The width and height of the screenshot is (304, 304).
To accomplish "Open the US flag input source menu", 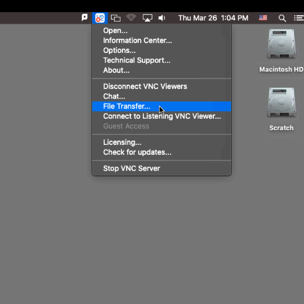I will pyautogui.click(x=263, y=18).
